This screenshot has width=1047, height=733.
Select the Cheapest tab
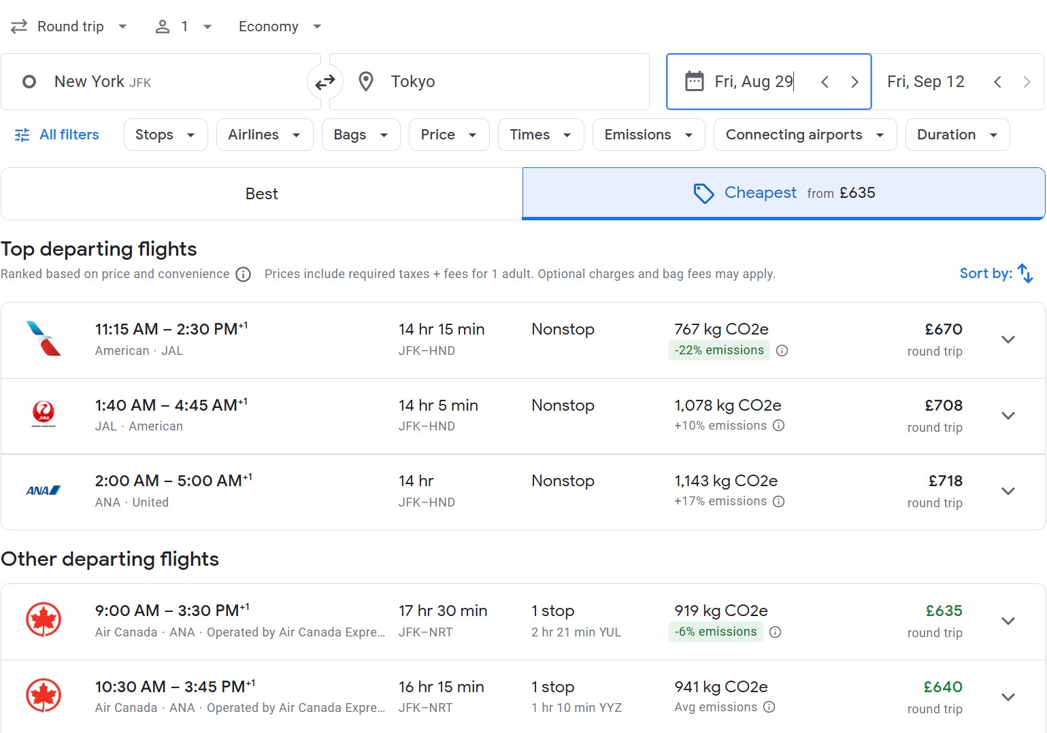tap(782, 193)
